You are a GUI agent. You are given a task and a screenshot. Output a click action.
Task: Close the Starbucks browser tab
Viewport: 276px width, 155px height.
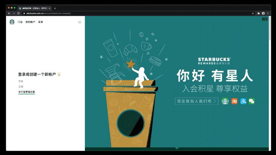point(49,8)
